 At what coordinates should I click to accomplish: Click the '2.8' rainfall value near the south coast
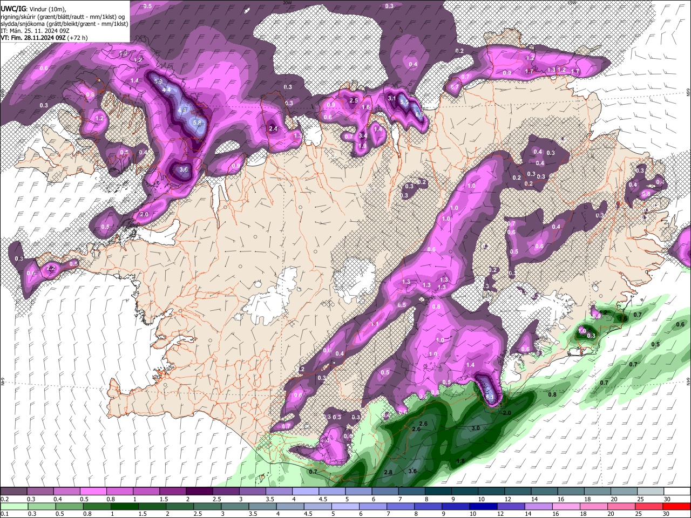(x=388, y=472)
